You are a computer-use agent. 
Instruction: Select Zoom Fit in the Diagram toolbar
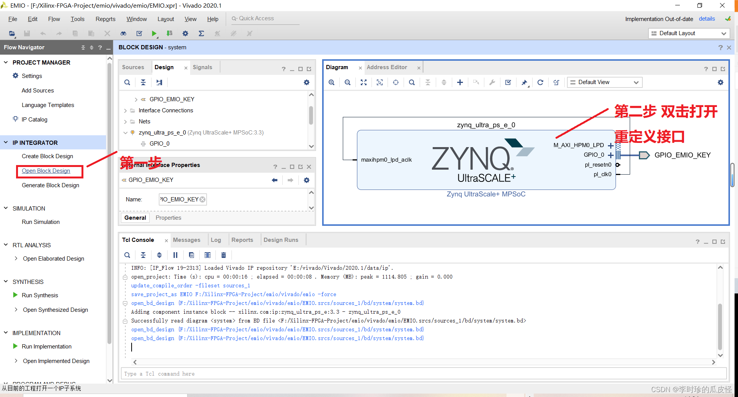point(363,82)
